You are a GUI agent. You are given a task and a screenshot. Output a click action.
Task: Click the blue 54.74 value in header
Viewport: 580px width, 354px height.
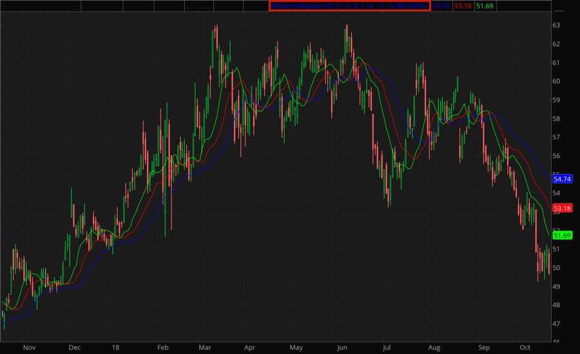tap(441, 6)
